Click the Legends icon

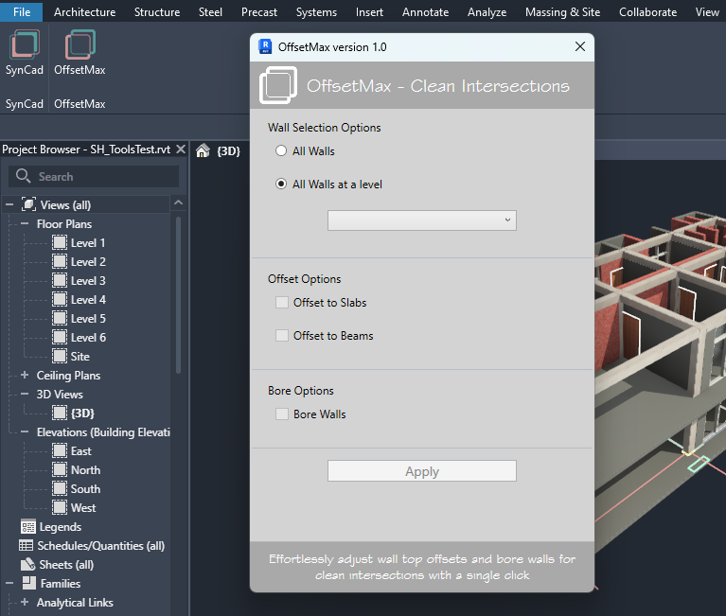[x=28, y=527]
